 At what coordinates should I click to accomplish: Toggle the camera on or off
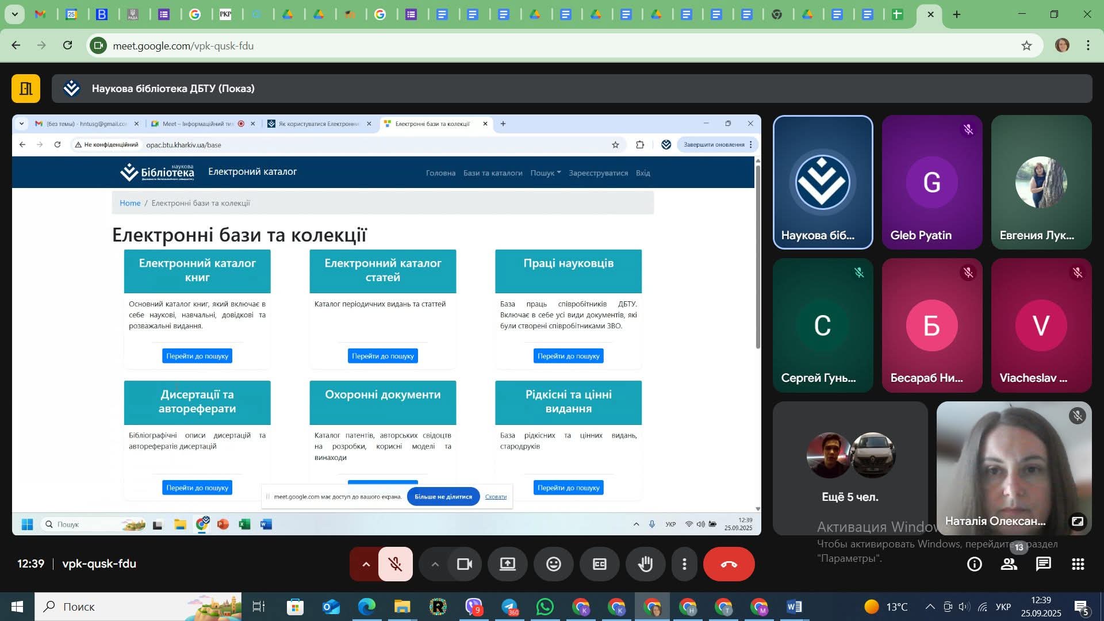[x=465, y=564]
